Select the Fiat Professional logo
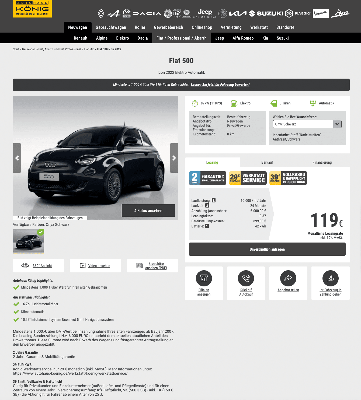This screenshot has width=361, height=400. coord(186,13)
